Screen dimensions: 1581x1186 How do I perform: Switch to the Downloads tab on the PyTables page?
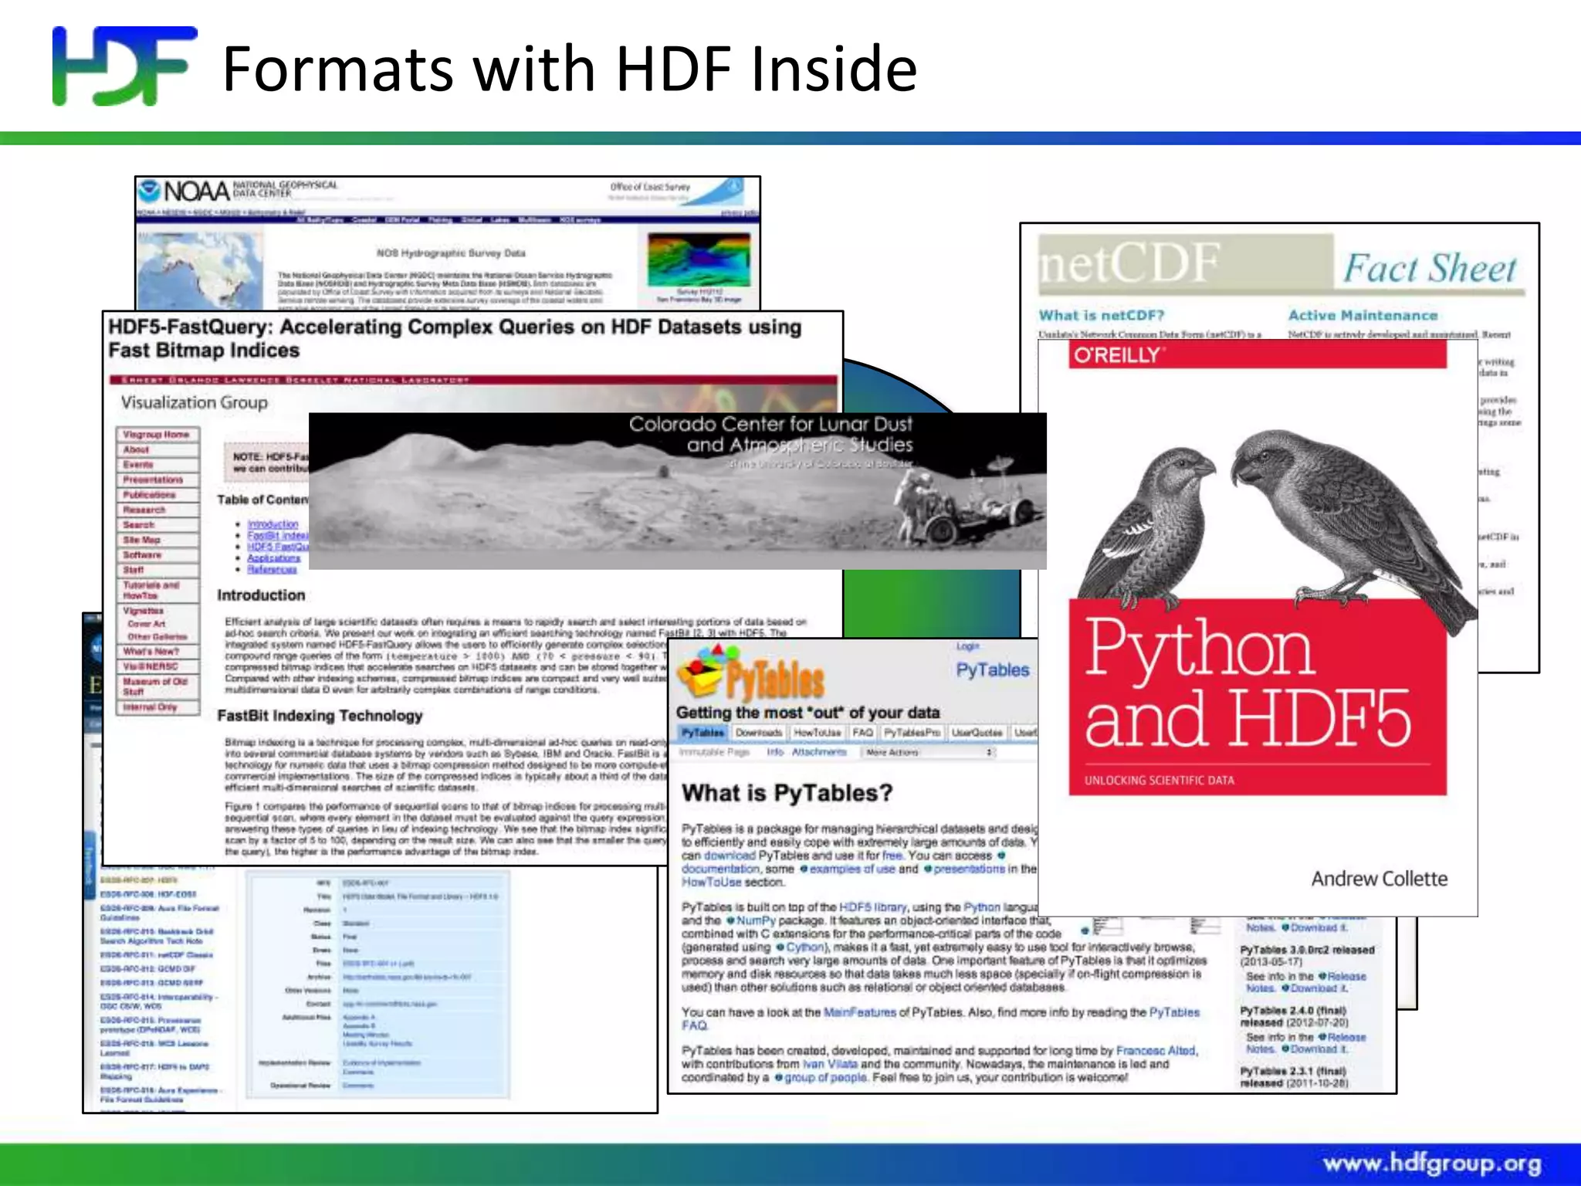click(758, 732)
